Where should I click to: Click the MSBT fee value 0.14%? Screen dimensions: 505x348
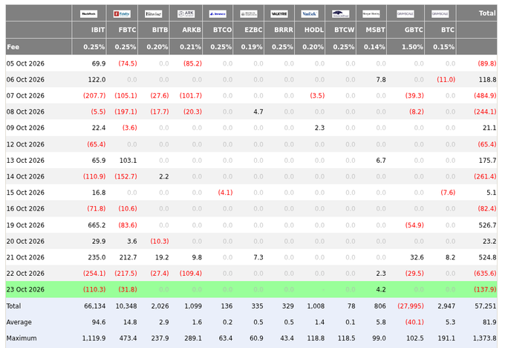(374, 47)
